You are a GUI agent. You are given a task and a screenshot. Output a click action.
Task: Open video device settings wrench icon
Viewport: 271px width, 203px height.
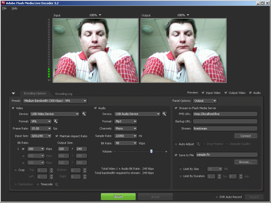[x=84, y=114]
